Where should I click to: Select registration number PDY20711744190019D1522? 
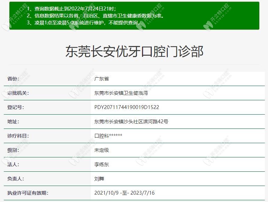[127, 107]
